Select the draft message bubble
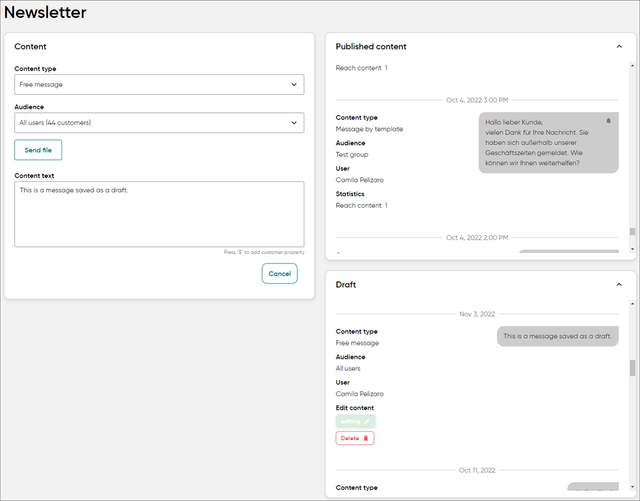 557,336
